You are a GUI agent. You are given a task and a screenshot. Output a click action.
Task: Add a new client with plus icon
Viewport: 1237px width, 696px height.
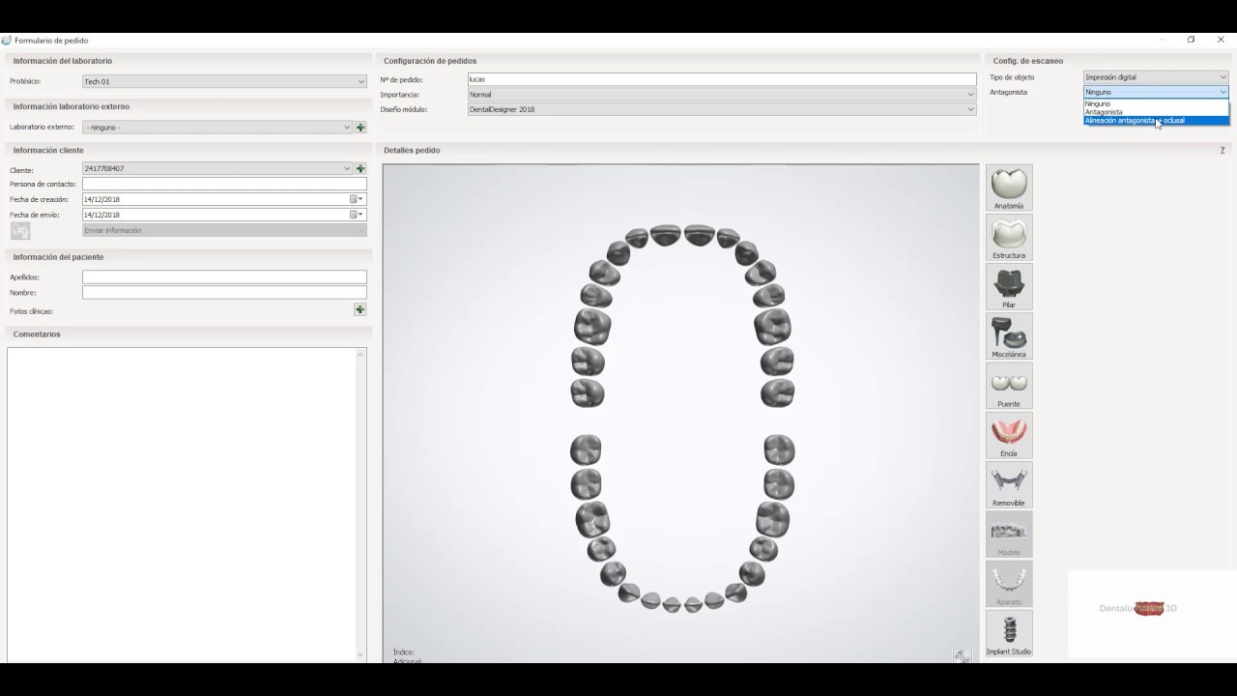360,168
